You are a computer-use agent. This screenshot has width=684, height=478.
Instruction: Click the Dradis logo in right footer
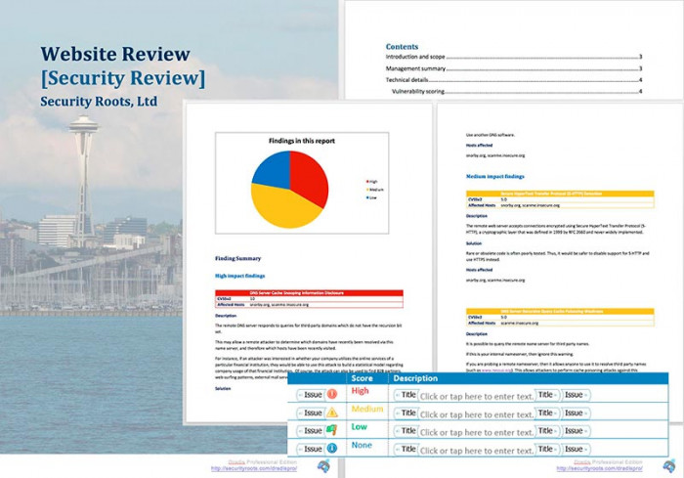coord(669,466)
